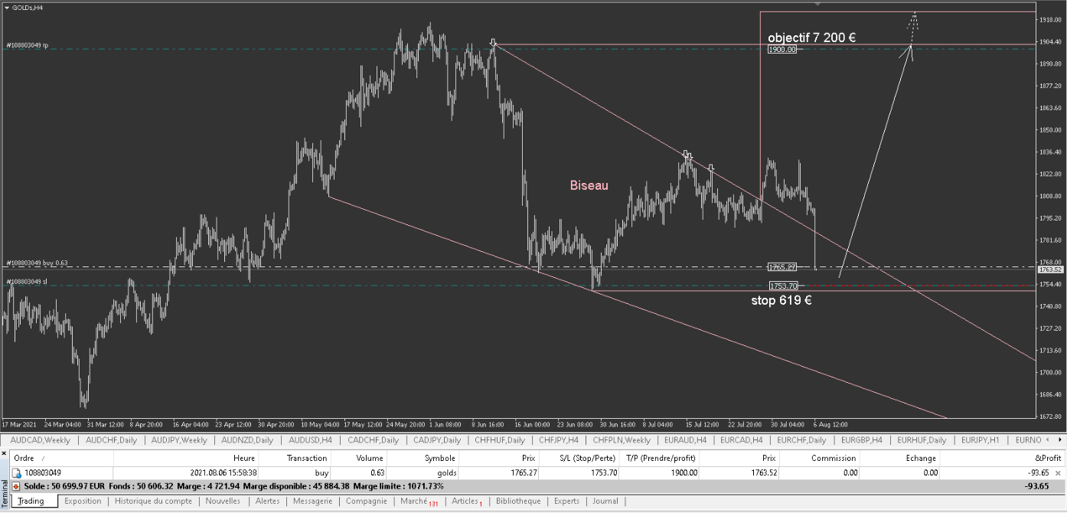Switch to the AUDCHF,Daily chart tab

click(112, 440)
